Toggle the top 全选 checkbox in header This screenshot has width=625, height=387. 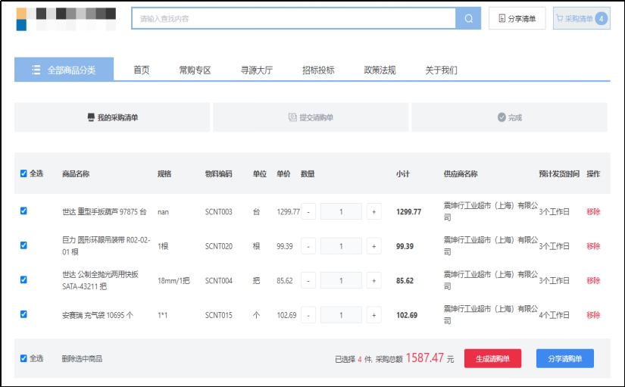(23, 173)
